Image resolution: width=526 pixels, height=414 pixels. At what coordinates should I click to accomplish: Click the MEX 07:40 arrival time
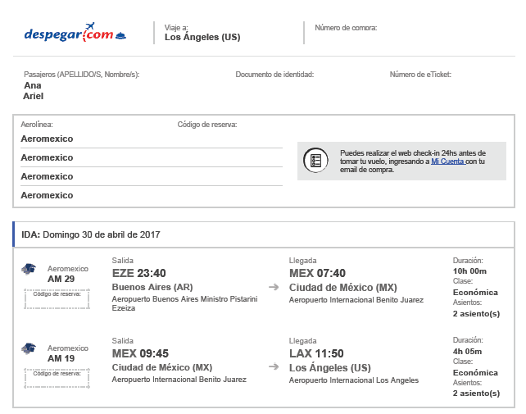click(317, 273)
